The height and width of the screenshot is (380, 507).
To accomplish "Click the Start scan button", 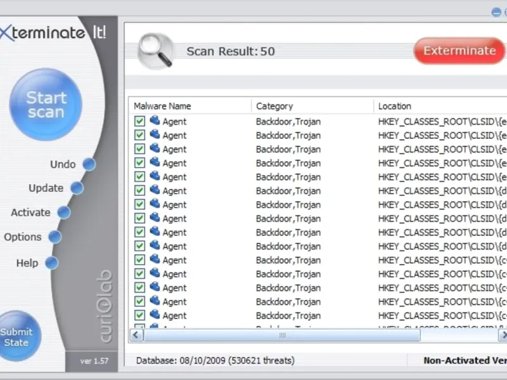I will tap(46, 104).
